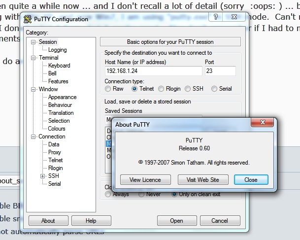Click Open to start the session
Viewport: 300px width, 240px height.
click(177, 221)
